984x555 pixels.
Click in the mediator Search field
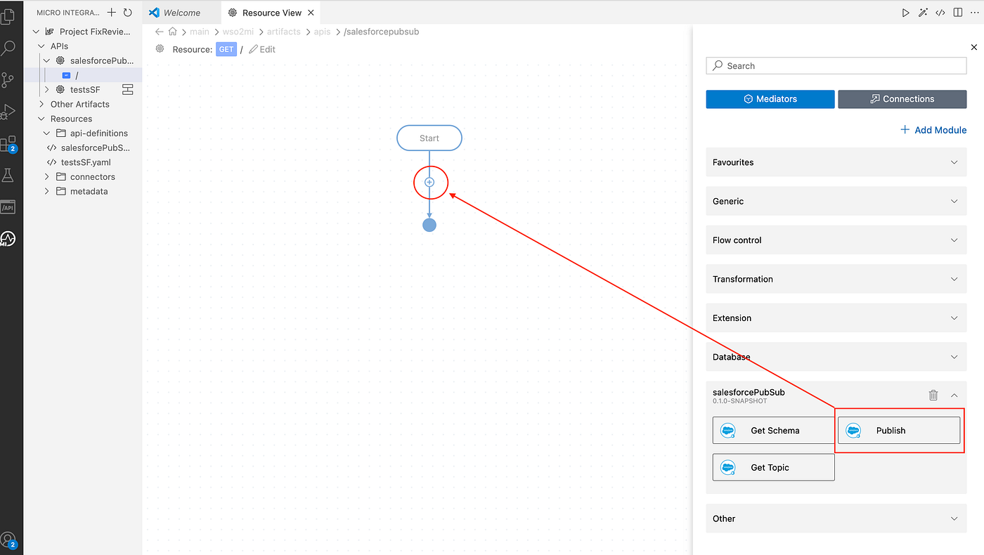tap(836, 65)
